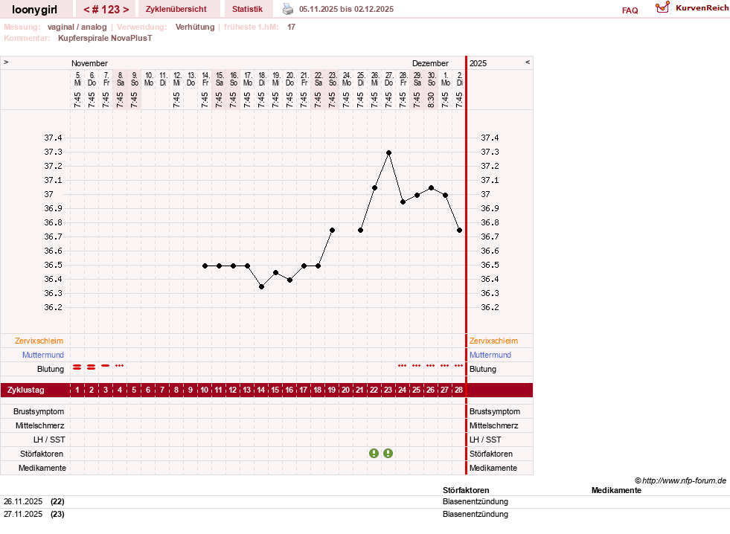Viewport: 730px width, 534px height.
Task: Click the right-side Zervixschleim label
Action: (x=493, y=341)
